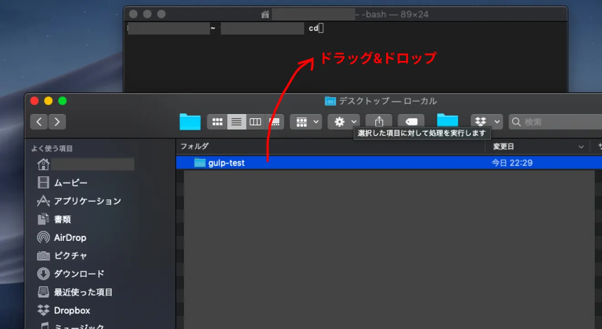The image size is (602, 329).
Task: Click the 検索 search field
Action: coord(556,122)
